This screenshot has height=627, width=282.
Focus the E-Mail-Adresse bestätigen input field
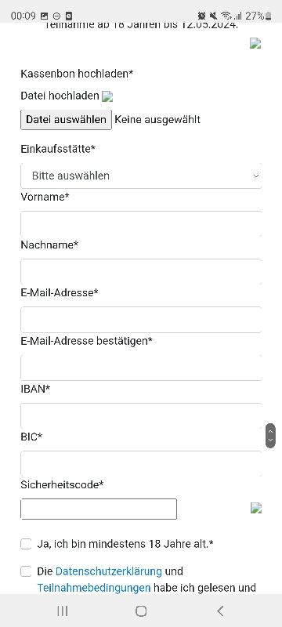pyautogui.click(x=142, y=368)
